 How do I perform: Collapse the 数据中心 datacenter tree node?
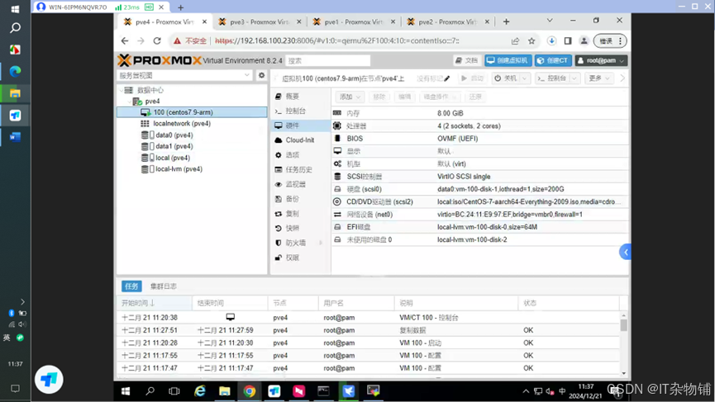[x=122, y=90]
